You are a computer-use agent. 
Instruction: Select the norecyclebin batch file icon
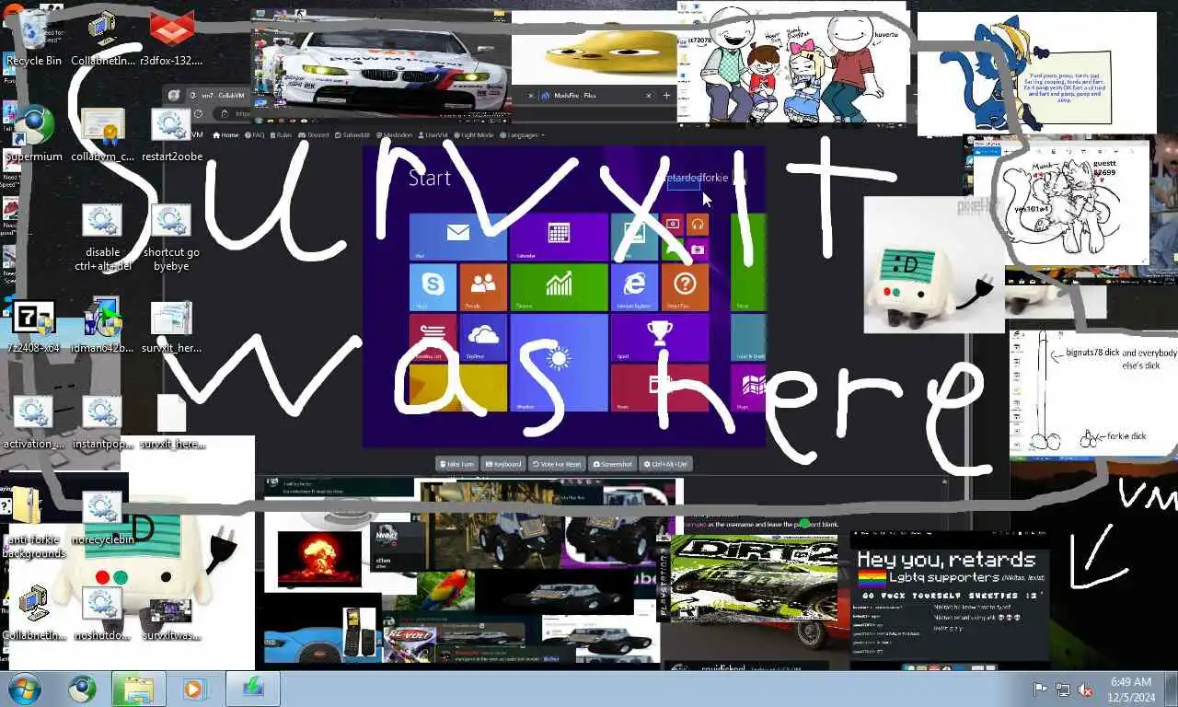click(x=102, y=517)
